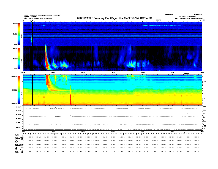Click the 40.00 label on the RAD2 scale
Viewport: 218px width, 169px height.
click(15, 24)
